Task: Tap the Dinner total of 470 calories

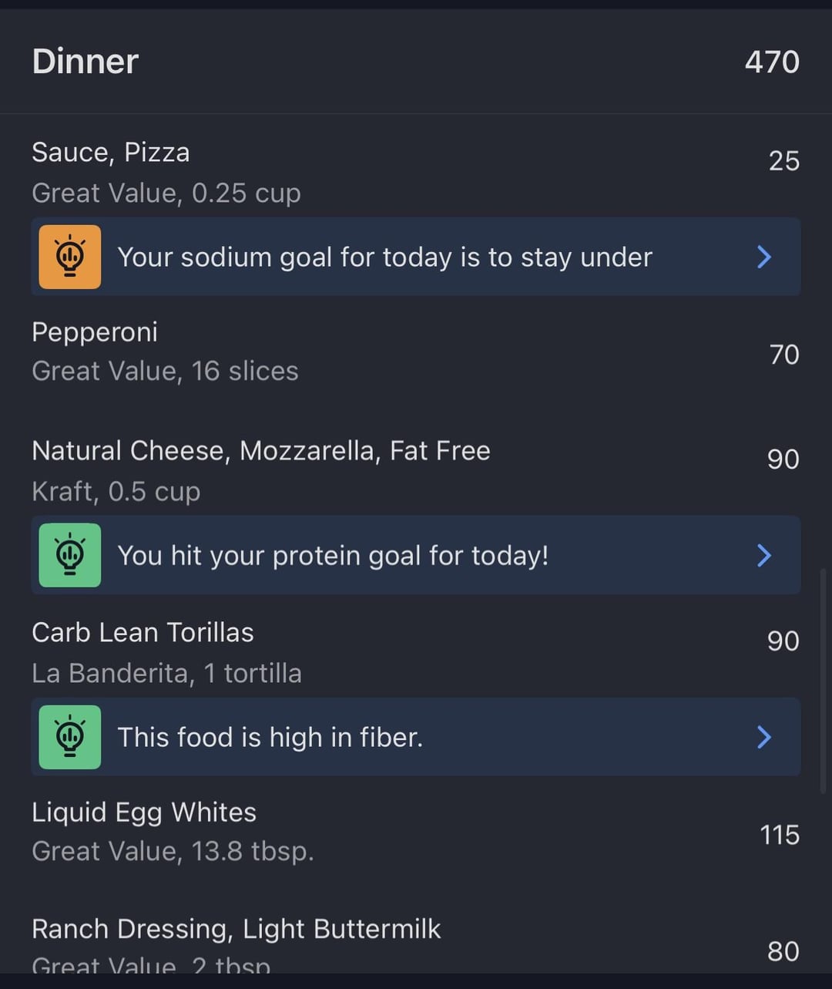Action: 772,62
